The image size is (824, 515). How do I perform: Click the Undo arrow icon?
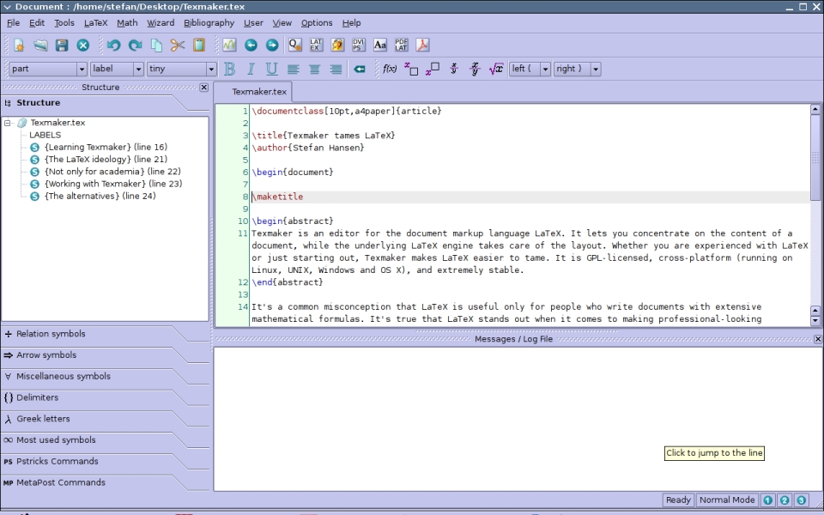(x=113, y=45)
